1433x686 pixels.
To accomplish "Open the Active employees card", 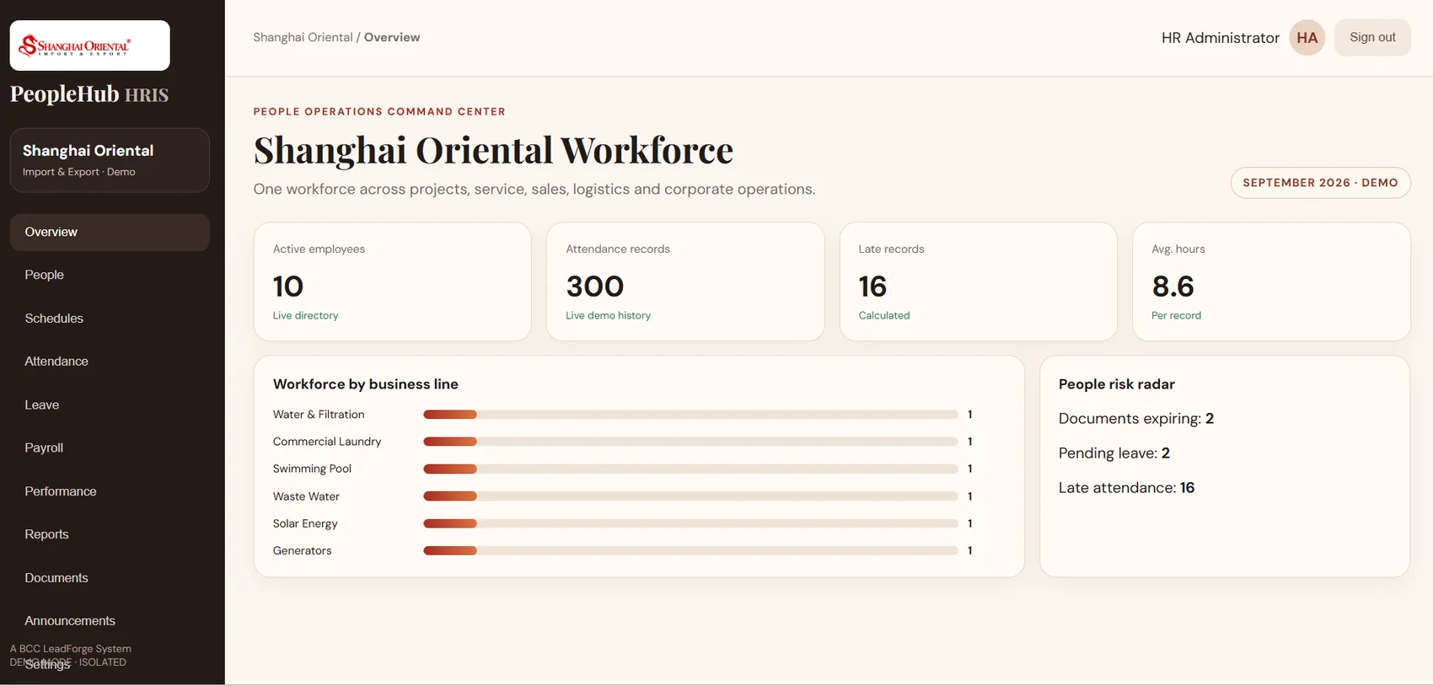I will click(393, 281).
